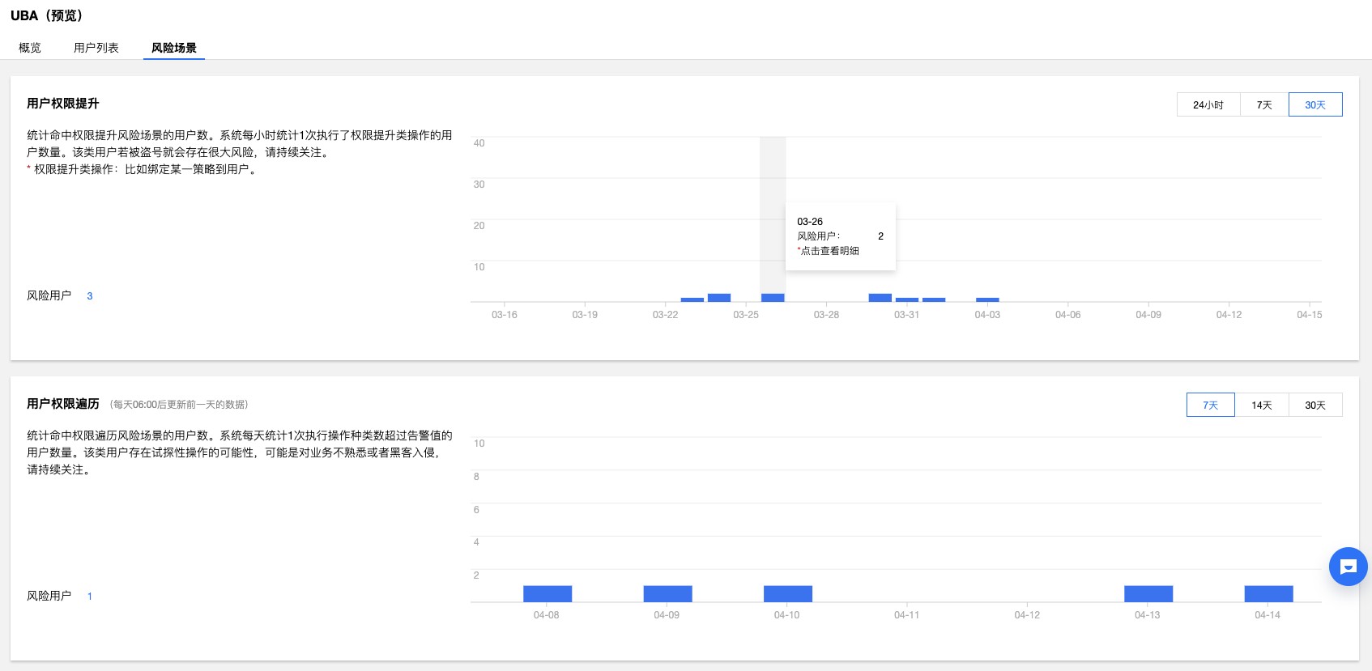Select 30天 range for 用户权限遍历
Image resolution: width=1372 pixels, height=671 pixels.
tap(1315, 406)
